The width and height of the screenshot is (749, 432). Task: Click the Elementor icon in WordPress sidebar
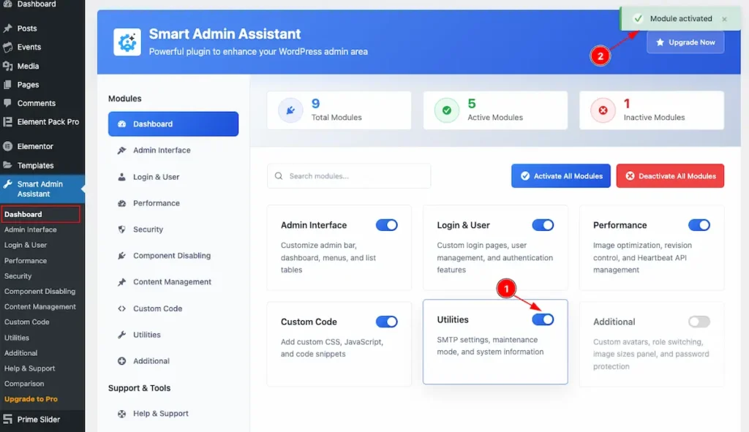point(7,146)
